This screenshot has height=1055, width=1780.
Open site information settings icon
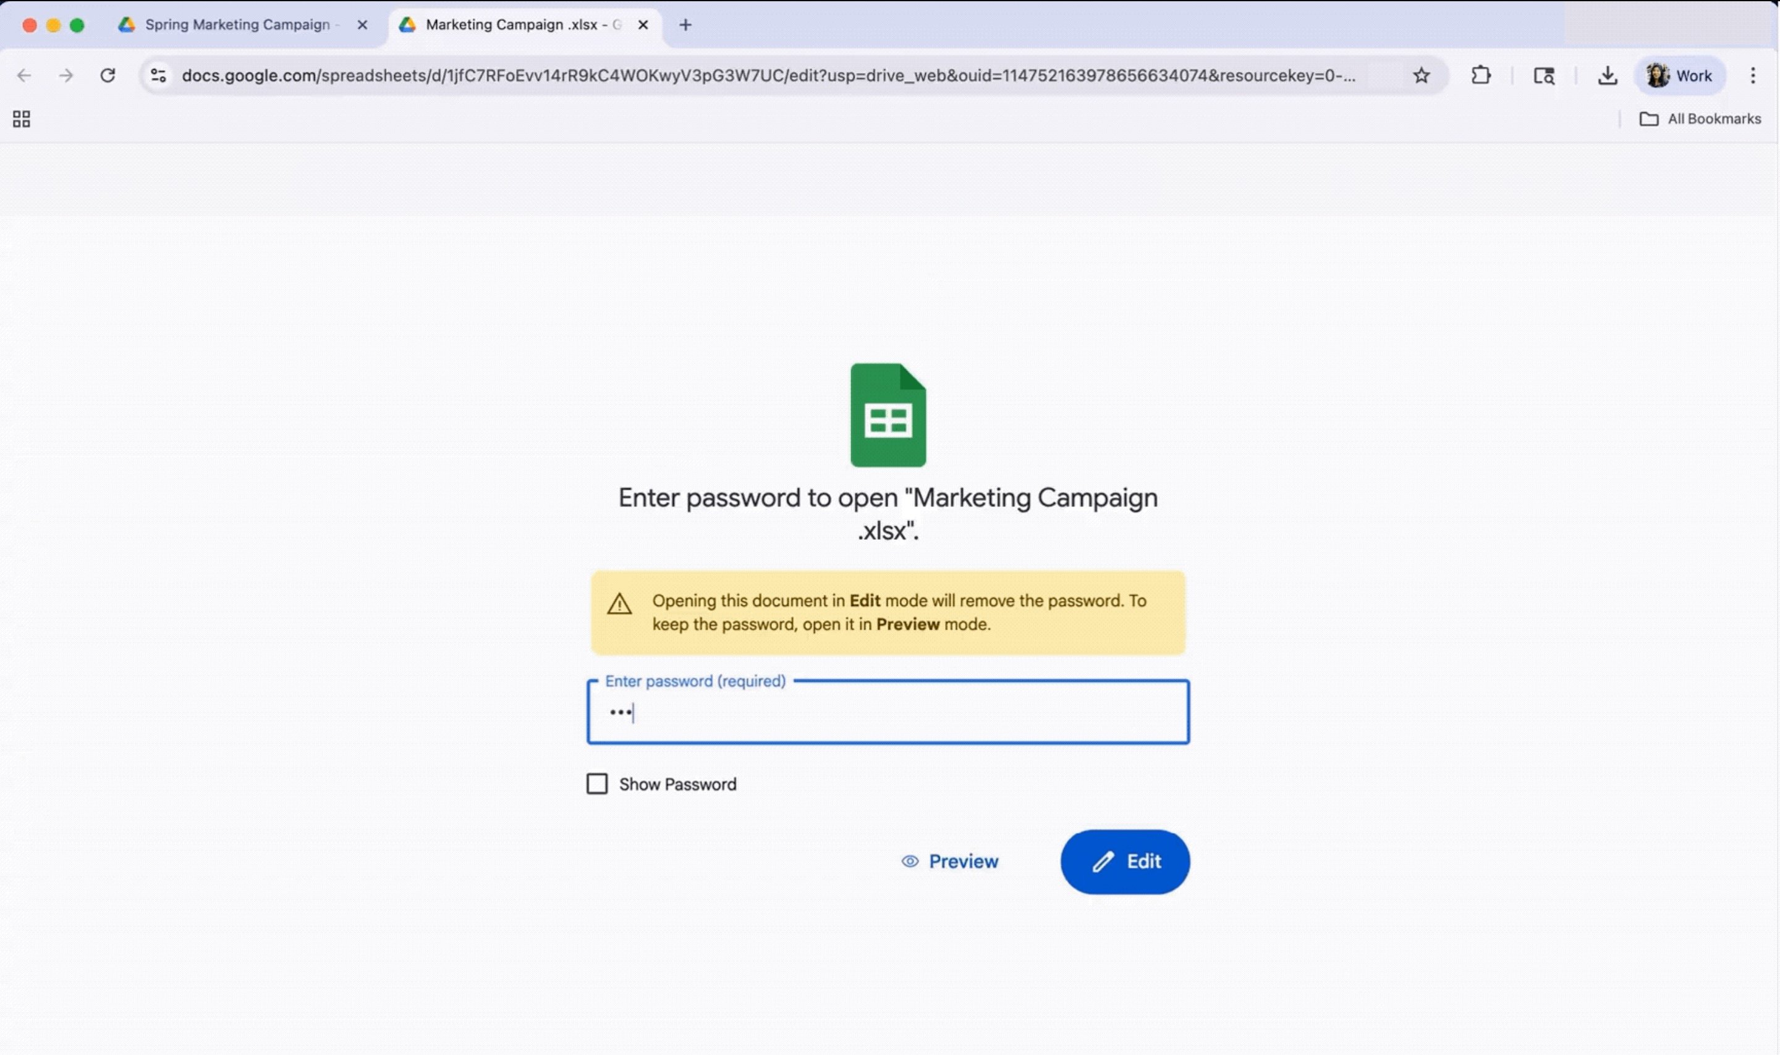(x=158, y=75)
